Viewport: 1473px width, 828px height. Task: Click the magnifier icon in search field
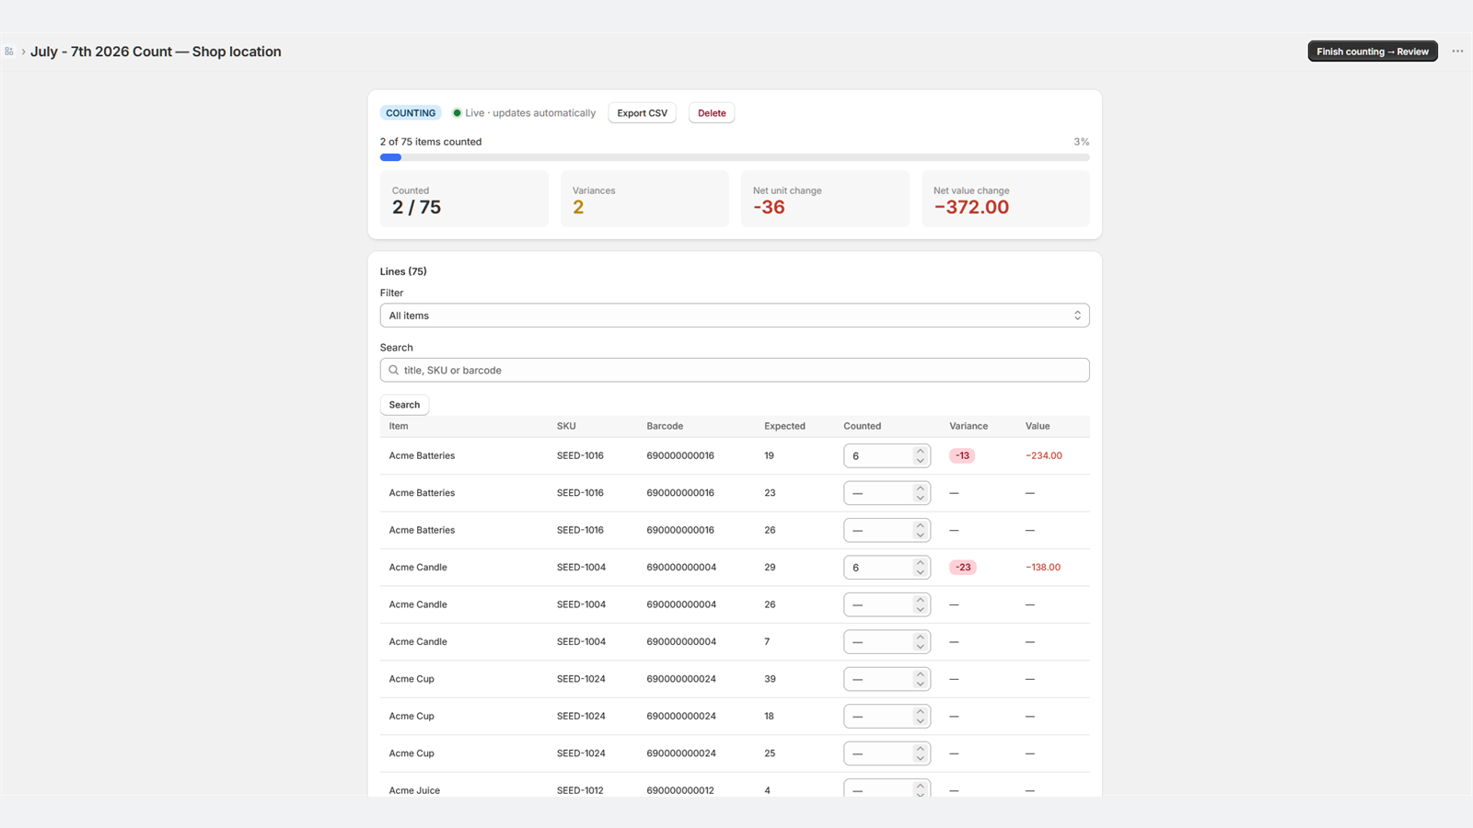[394, 370]
